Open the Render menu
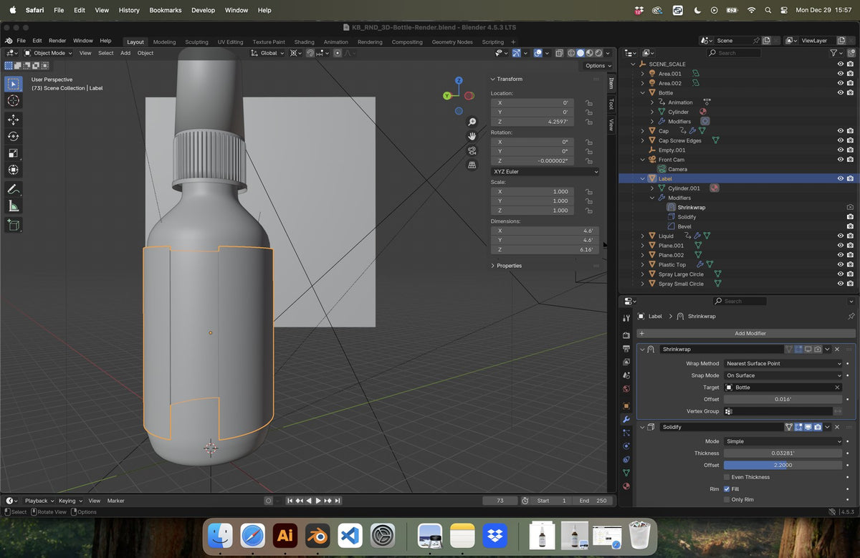The image size is (860, 558). [x=57, y=41]
